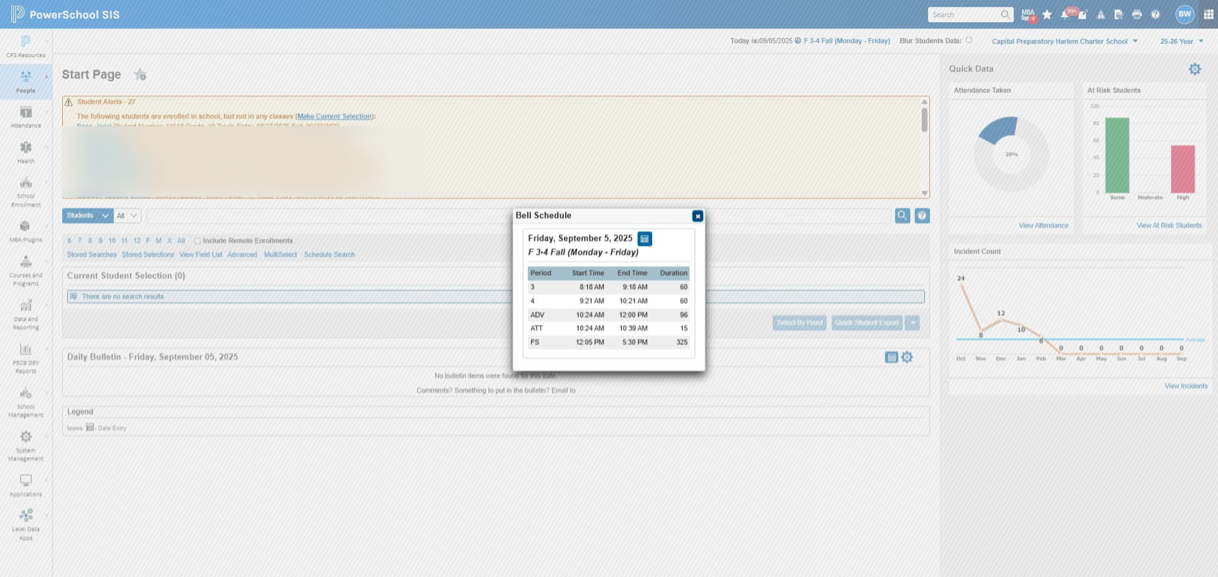Open Data and Reporting sidebar item
The width and height of the screenshot is (1218, 577).
click(25, 314)
